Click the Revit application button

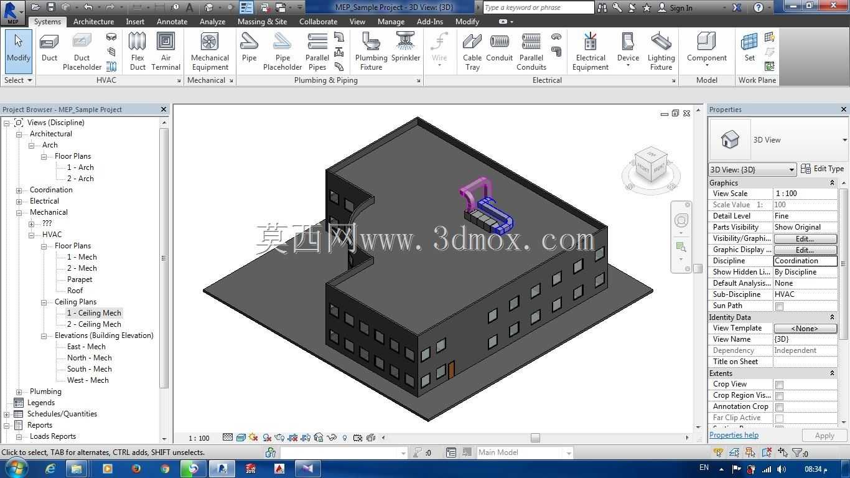[12, 12]
